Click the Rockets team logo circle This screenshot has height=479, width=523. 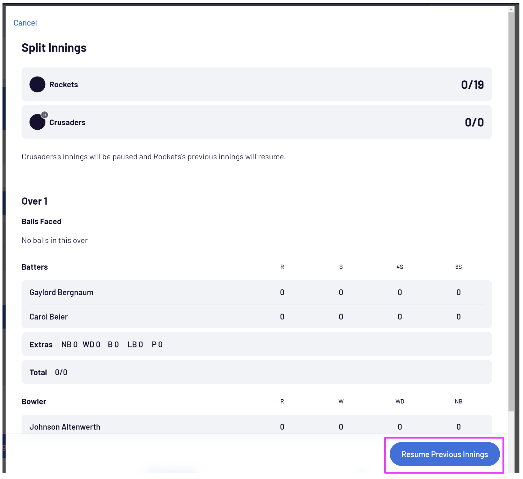click(x=37, y=84)
